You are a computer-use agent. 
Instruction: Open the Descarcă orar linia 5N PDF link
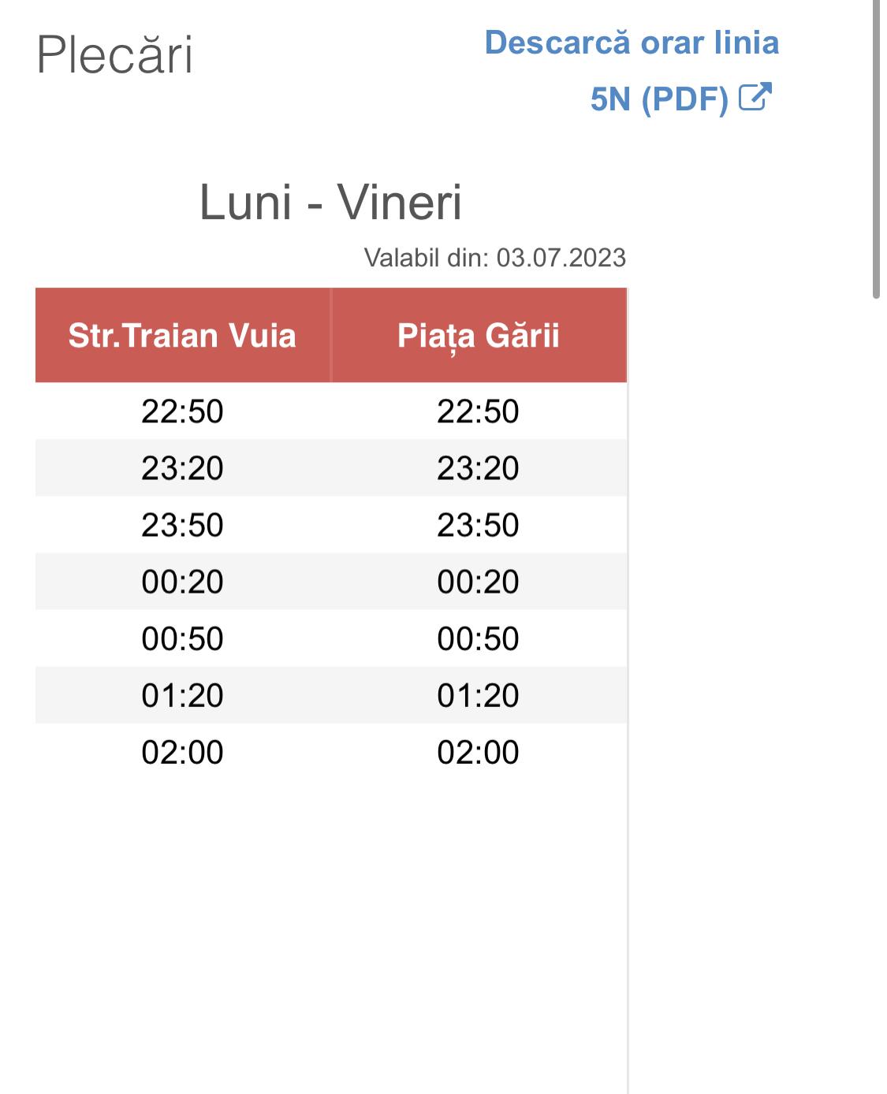pos(632,43)
